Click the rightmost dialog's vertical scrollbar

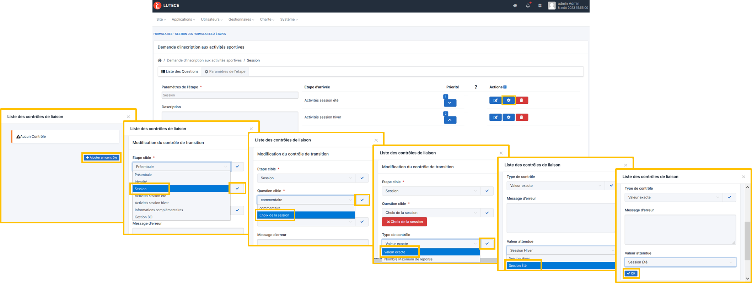click(x=747, y=234)
